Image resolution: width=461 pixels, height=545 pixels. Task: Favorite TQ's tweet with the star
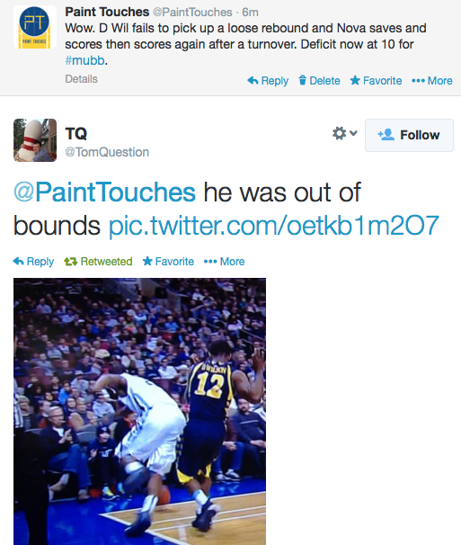(x=168, y=262)
